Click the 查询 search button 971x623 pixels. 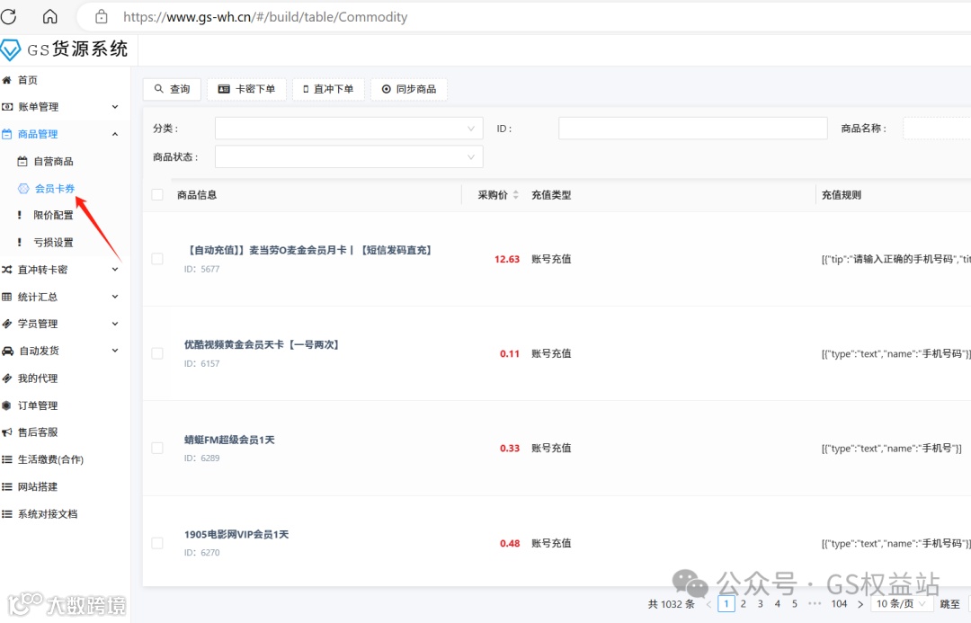pyautogui.click(x=172, y=89)
